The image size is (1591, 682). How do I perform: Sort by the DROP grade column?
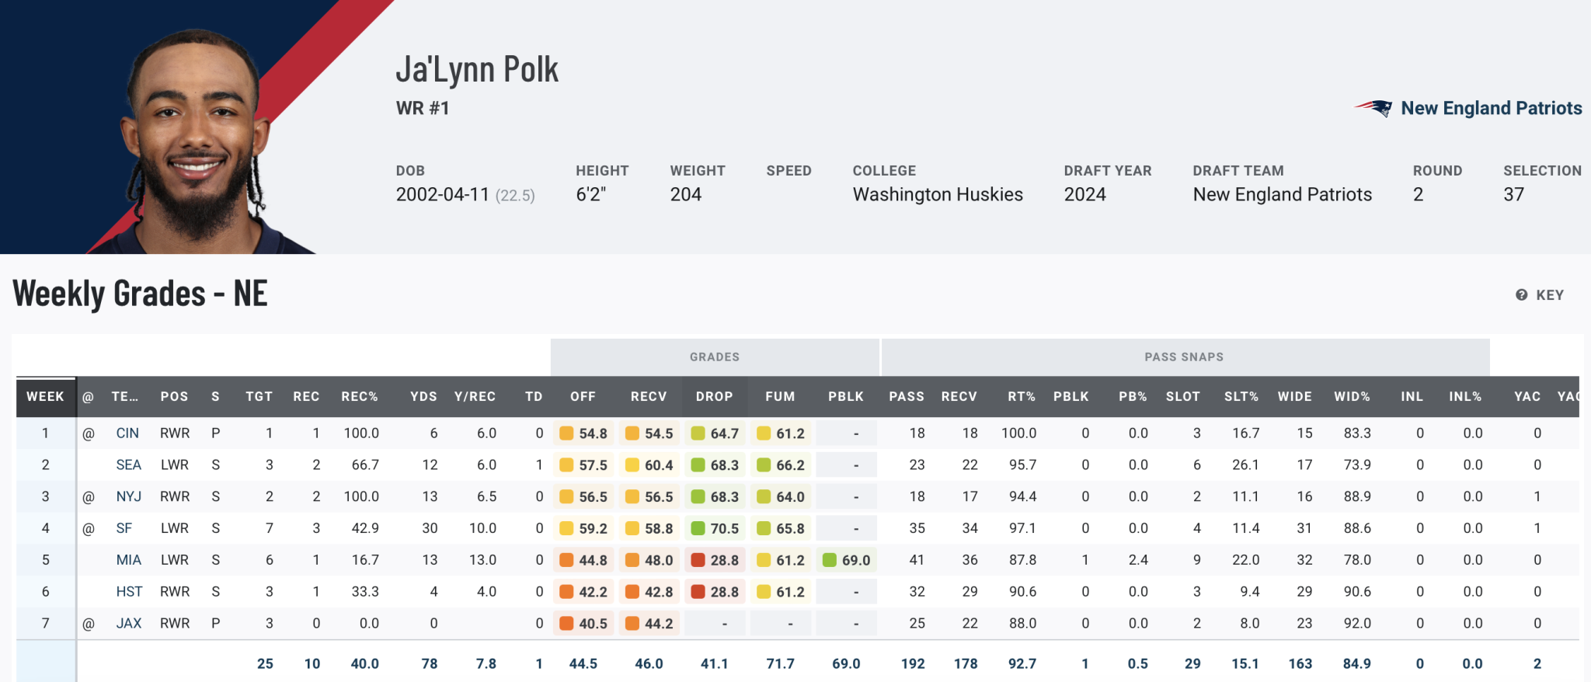point(715,396)
